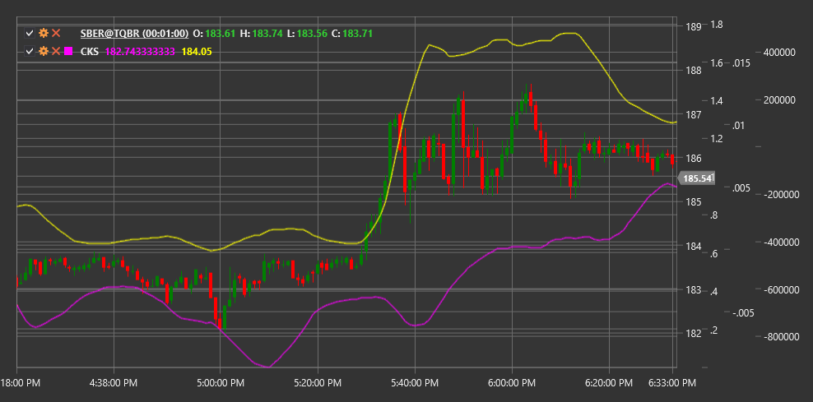Click the 6:20:00 PM time label
The width and height of the screenshot is (813, 402).
(x=609, y=383)
